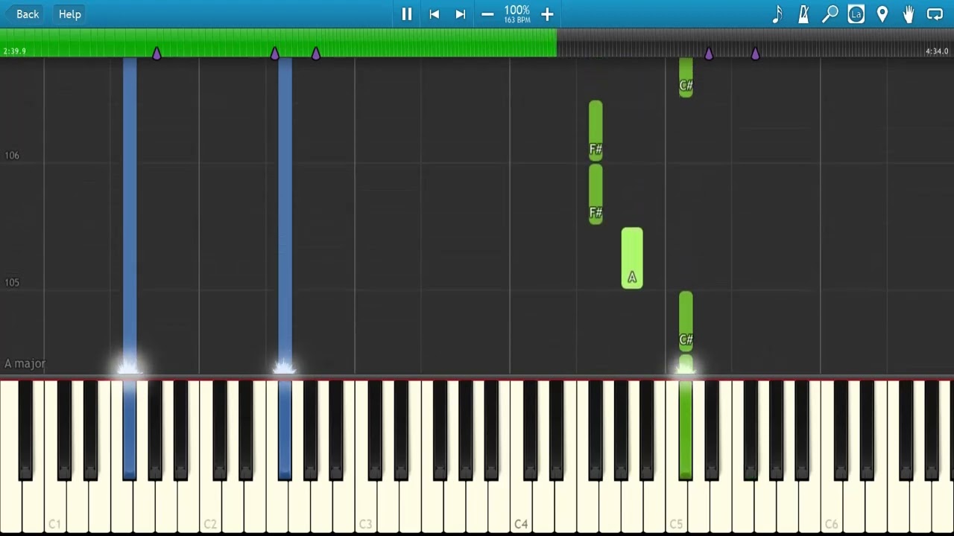The width and height of the screenshot is (954, 536).
Task: Toggle the metronome icon
Action: (803, 14)
